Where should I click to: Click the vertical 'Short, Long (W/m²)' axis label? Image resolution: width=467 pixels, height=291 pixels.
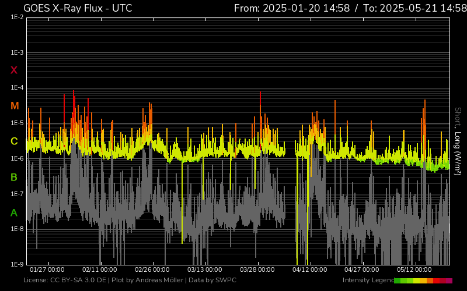click(x=458, y=141)
